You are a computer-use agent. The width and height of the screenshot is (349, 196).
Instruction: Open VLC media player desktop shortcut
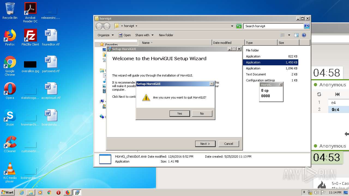10,173
